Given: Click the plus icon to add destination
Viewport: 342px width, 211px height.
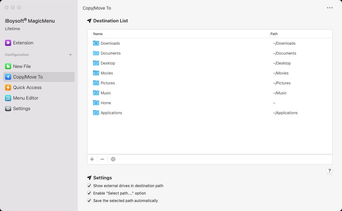Looking at the screenshot, I should [x=92, y=159].
